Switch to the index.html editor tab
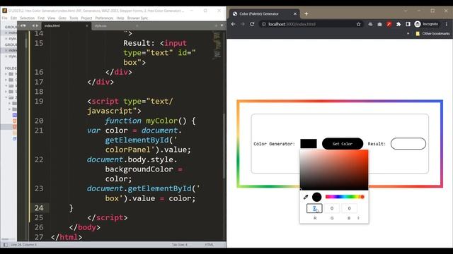Viewport: 453px width, 254px height. pyautogui.click(x=66, y=25)
